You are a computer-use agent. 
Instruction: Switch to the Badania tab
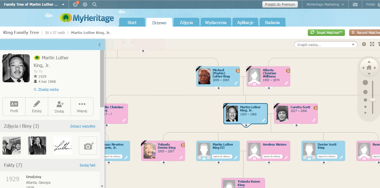tap(272, 23)
